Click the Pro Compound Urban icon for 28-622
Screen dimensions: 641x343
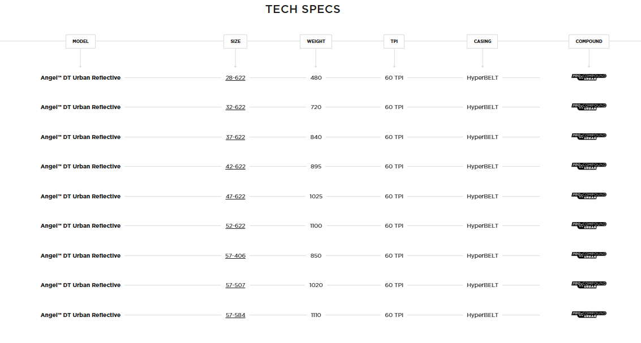(588, 77)
